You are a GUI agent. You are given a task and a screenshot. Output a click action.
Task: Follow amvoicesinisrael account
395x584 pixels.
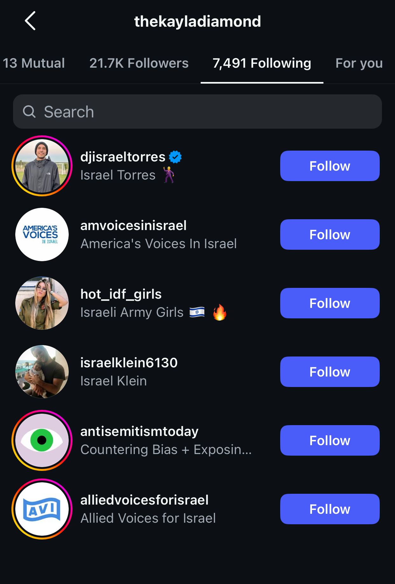[x=330, y=234]
